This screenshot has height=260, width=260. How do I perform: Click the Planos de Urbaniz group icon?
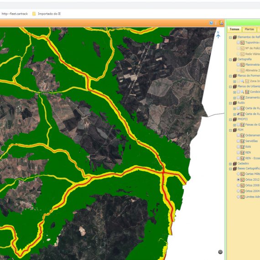[234, 87]
